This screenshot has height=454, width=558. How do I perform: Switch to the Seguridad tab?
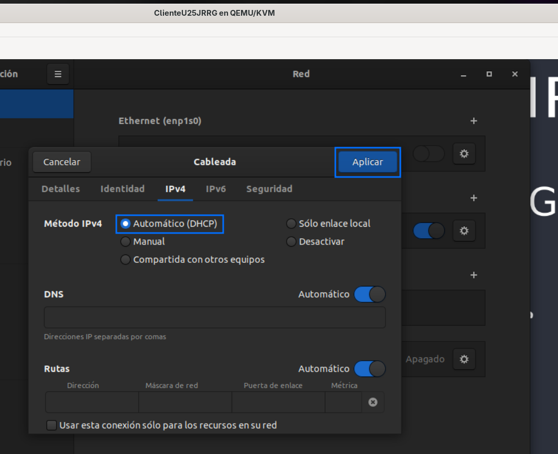tap(269, 189)
